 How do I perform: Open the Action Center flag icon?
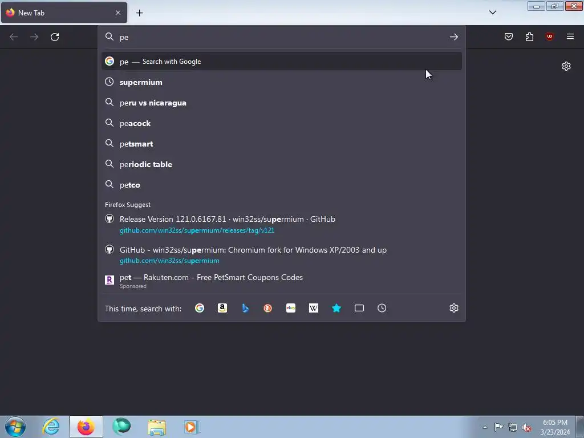(x=498, y=427)
